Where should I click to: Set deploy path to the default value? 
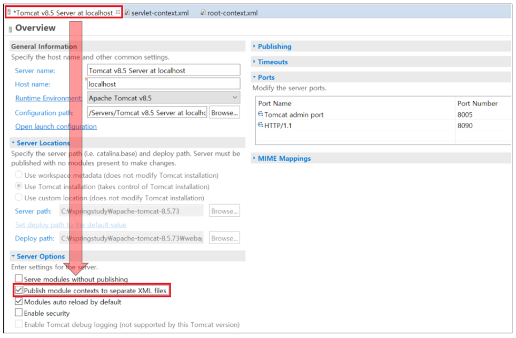pos(71,225)
